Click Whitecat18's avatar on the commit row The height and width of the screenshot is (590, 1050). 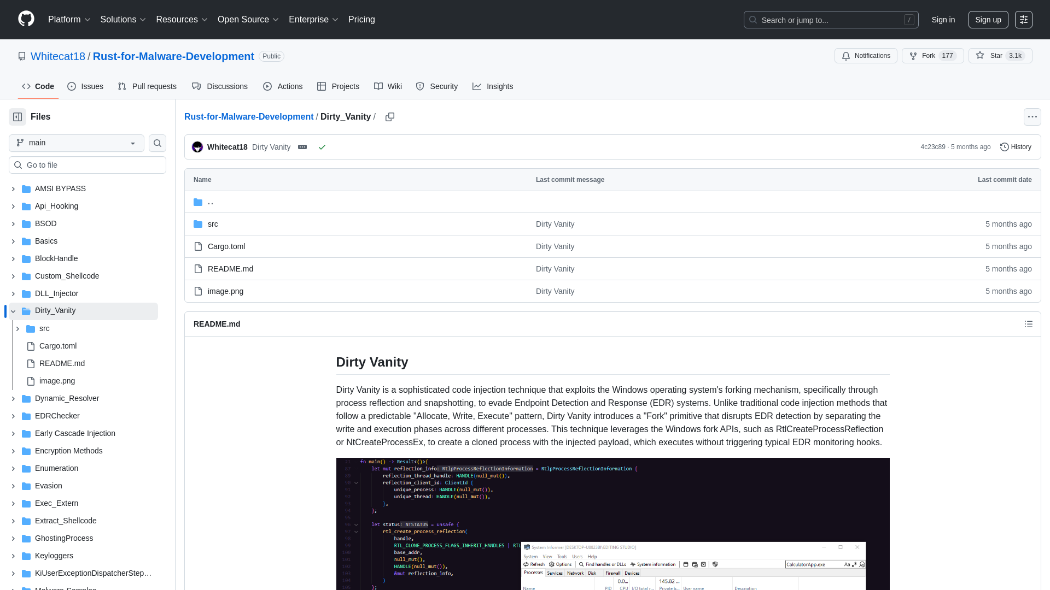click(197, 147)
